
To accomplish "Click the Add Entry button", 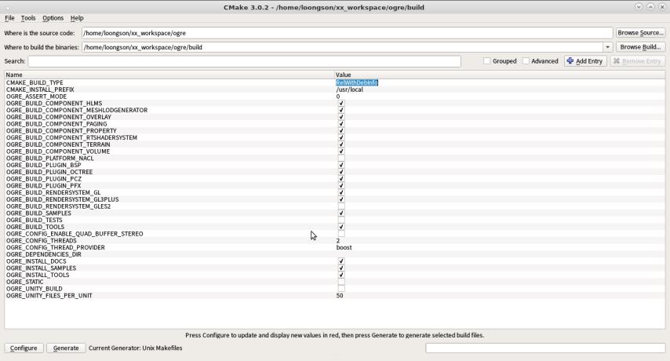I will point(585,61).
